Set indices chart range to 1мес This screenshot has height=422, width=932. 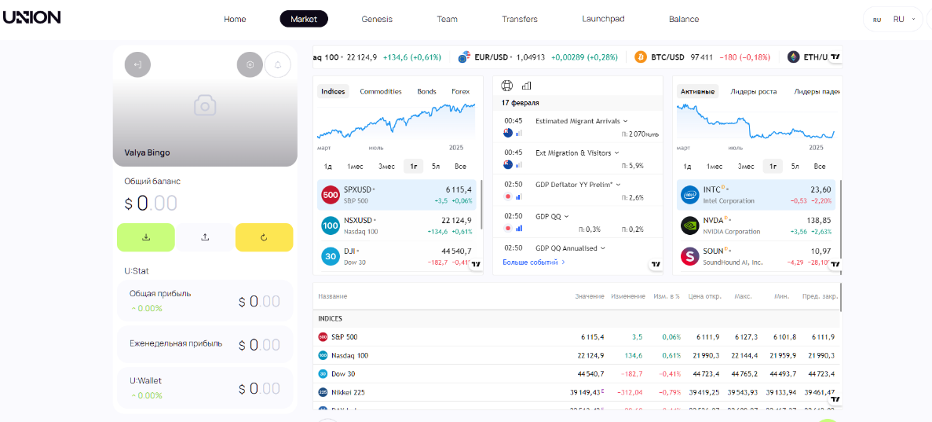356,166
